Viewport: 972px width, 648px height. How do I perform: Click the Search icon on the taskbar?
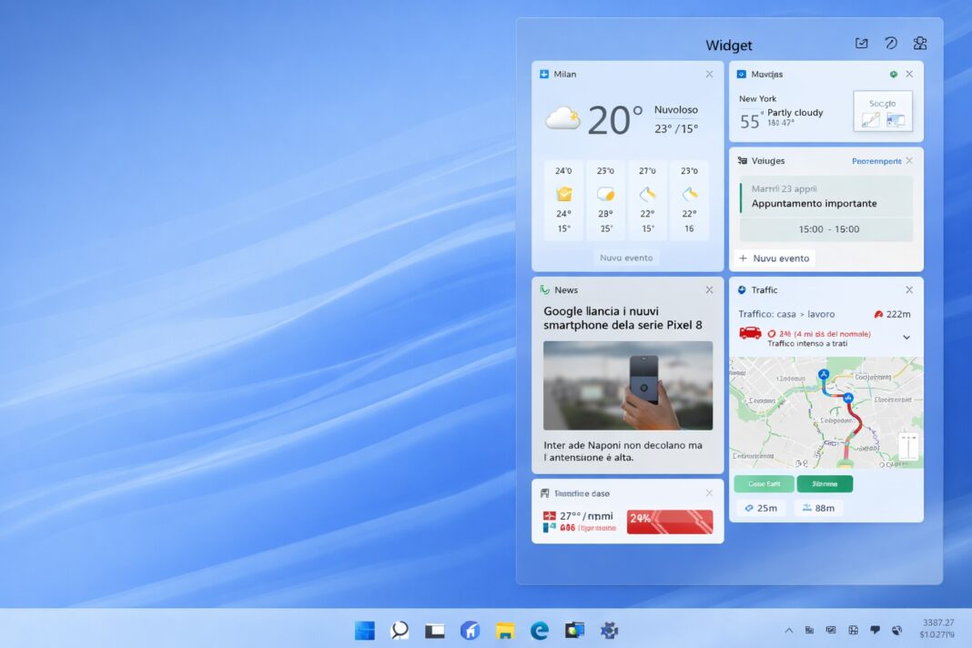click(x=399, y=630)
